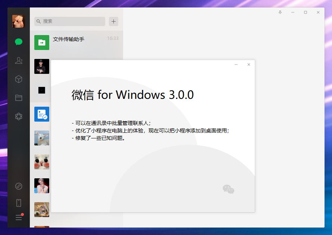The image size is (332, 235).
Task: Open chat with the cafe photo avatar
Action: (42, 210)
